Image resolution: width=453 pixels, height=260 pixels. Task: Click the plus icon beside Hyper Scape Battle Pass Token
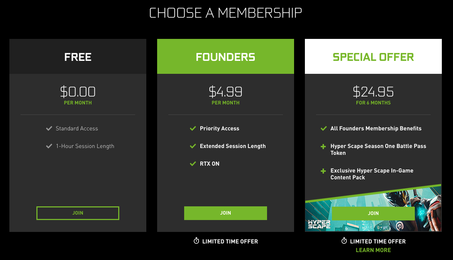pos(323,146)
